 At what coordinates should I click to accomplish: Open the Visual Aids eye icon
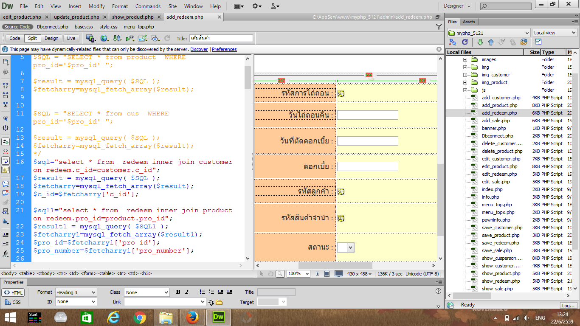[155, 38]
